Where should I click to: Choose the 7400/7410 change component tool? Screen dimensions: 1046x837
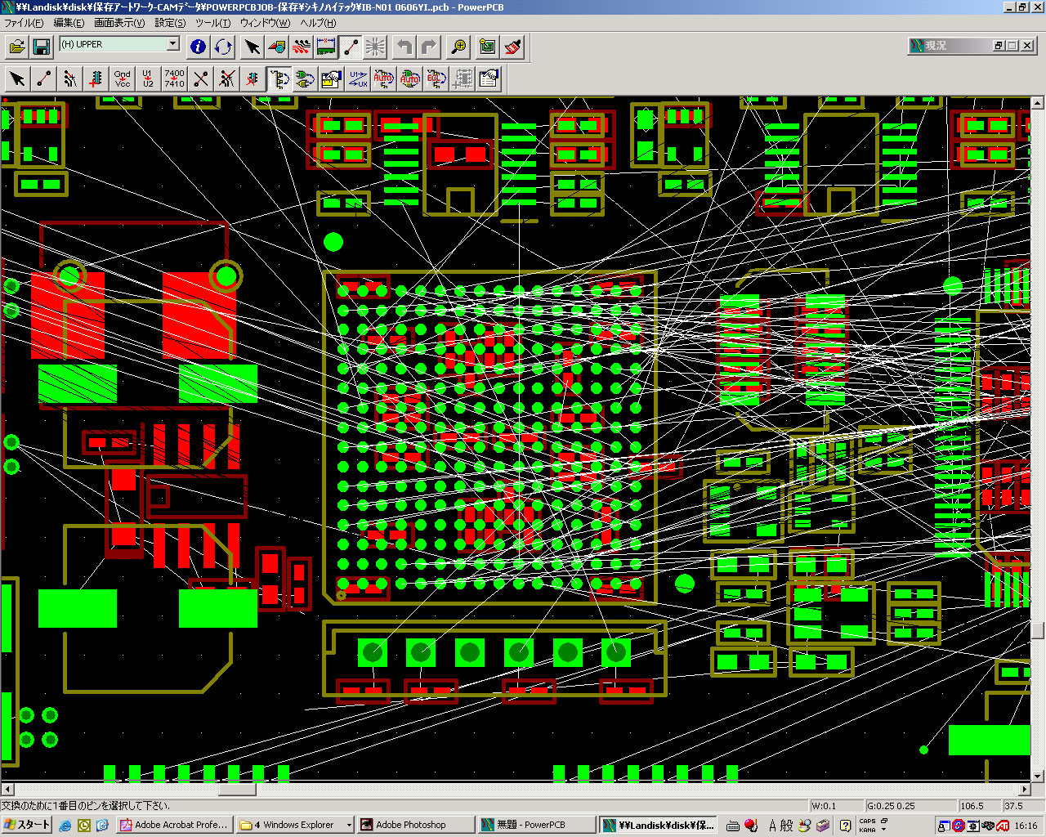pyautogui.click(x=174, y=78)
